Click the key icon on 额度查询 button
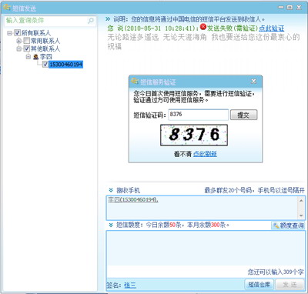Image resolution: width=308 pixels, height=294 pixels. [276, 226]
